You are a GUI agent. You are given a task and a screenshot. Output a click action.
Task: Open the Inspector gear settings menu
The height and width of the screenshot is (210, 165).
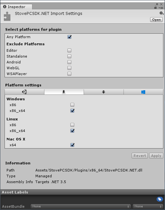[x=161, y=13]
